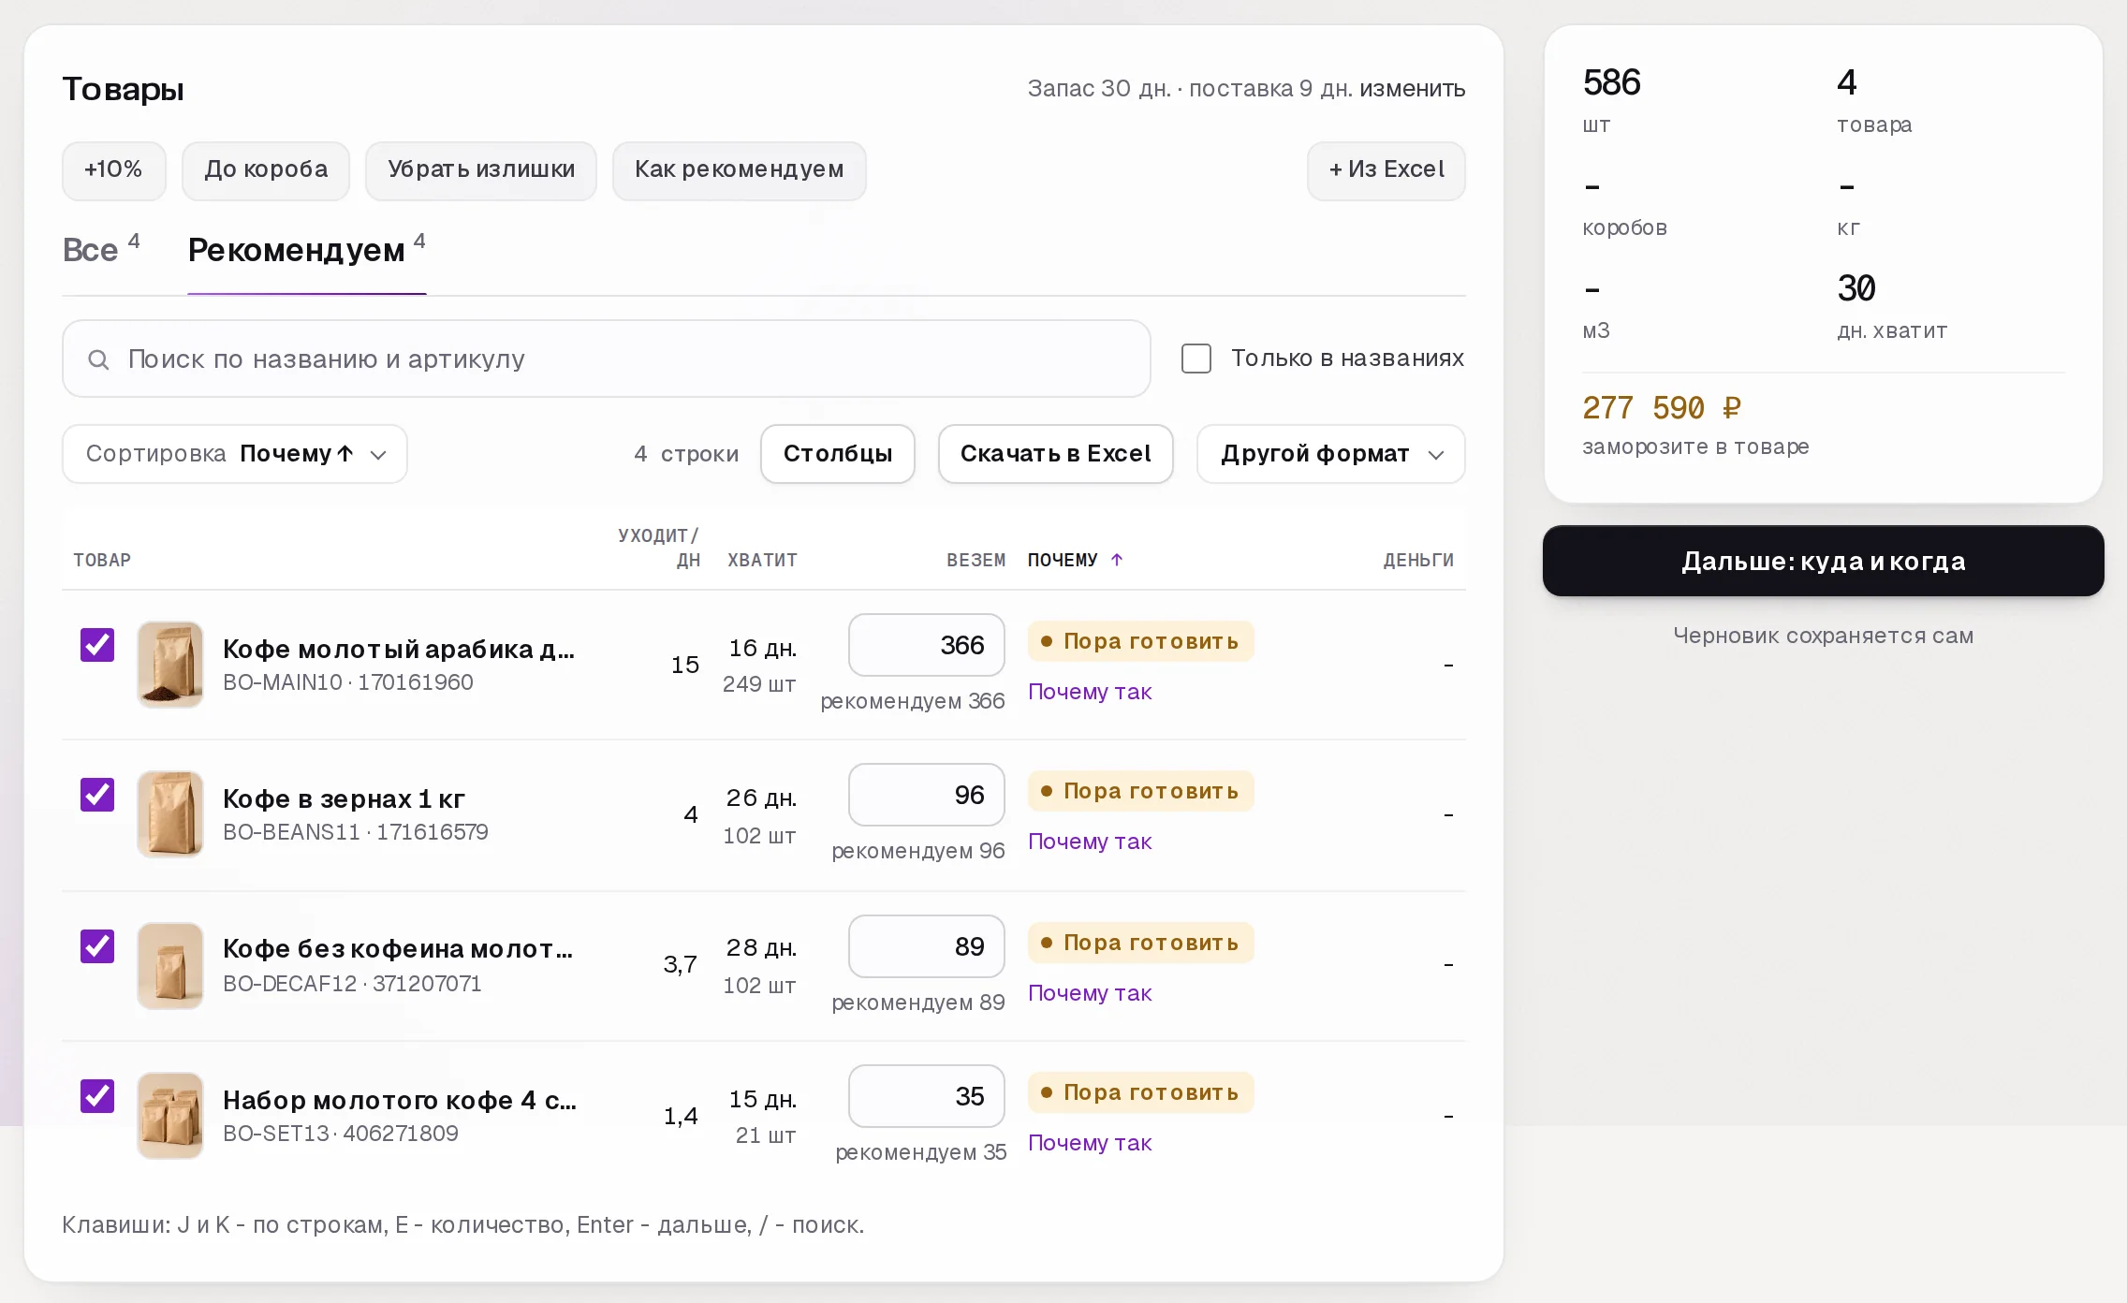
Task: Open product image of Кофе в зернах 1 кг
Action: click(x=170, y=814)
